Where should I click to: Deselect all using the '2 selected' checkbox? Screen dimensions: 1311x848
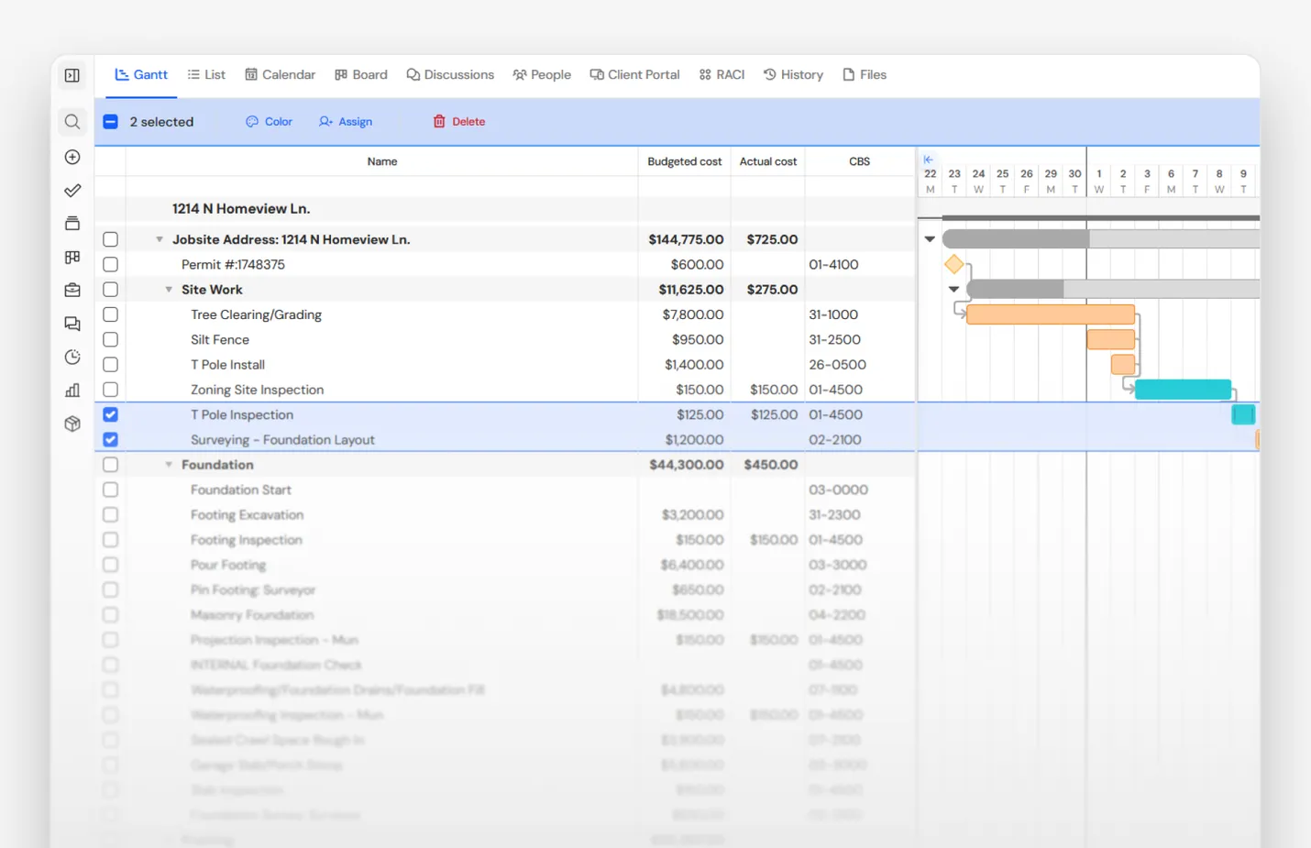(110, 122)
